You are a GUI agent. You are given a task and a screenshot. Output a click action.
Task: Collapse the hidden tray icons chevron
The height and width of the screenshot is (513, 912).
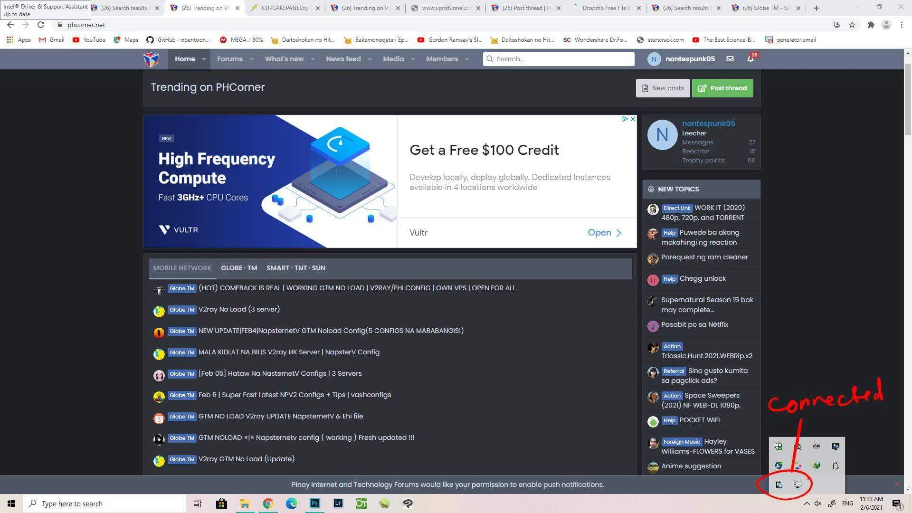[x=807, y=503]
